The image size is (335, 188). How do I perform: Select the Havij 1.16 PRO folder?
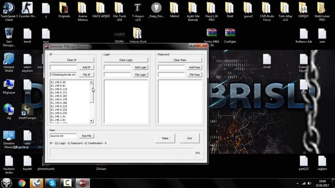pyautogui.click(x=211, y=11)
